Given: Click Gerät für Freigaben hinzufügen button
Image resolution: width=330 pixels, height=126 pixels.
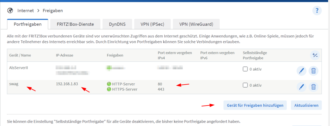Looking at the screenshot, I should click(255, 105).
